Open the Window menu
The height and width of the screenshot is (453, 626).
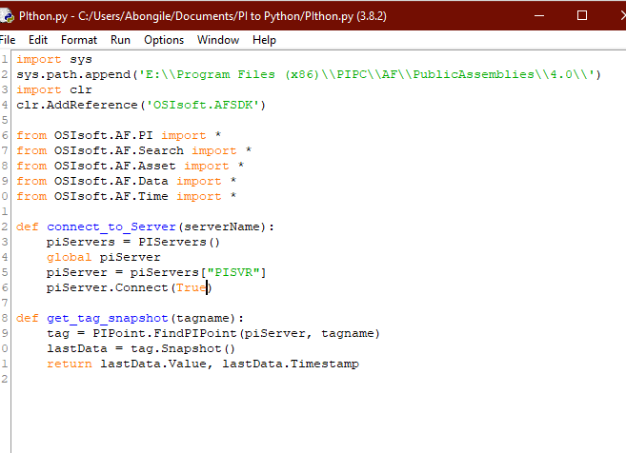coord(218,40)
